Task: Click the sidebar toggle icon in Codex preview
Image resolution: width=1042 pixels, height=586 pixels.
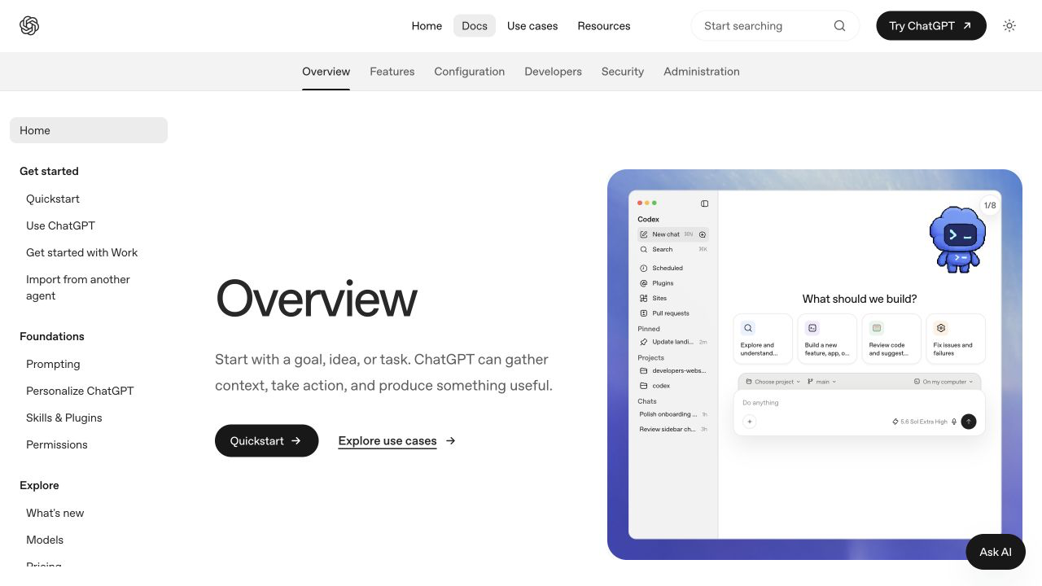Action: (x=705, y=203)
